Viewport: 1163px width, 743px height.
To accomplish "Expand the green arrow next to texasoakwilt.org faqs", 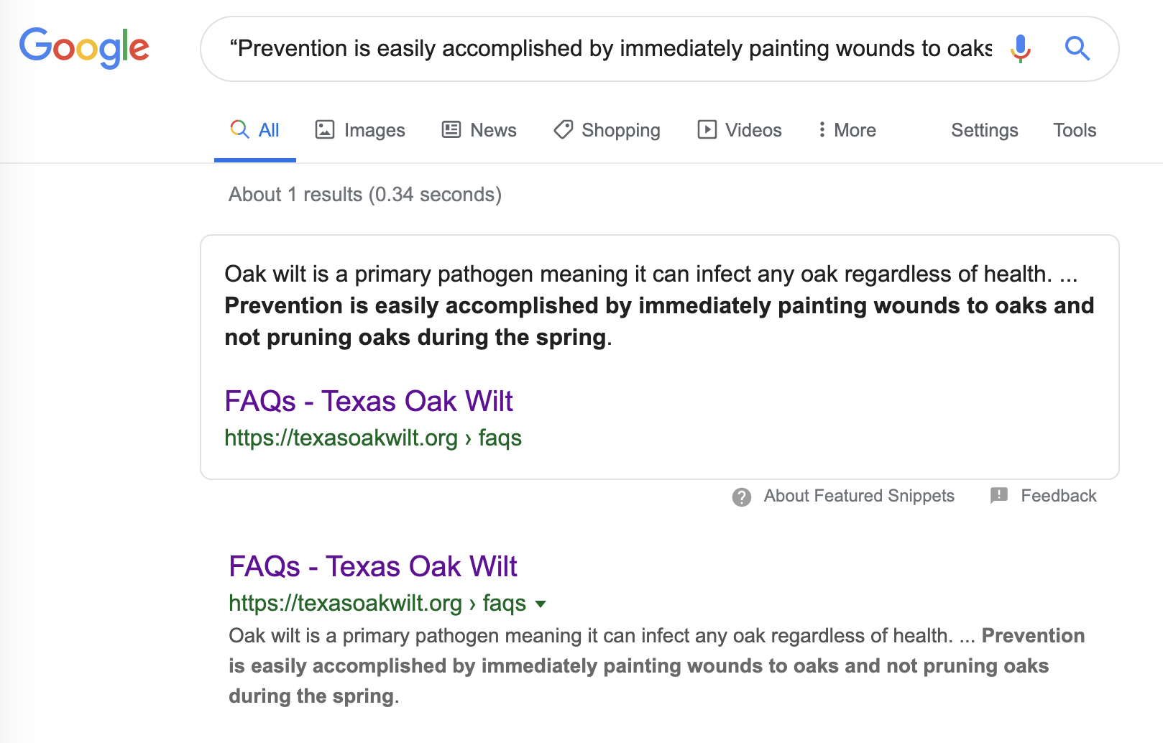I will coord(541,604).
